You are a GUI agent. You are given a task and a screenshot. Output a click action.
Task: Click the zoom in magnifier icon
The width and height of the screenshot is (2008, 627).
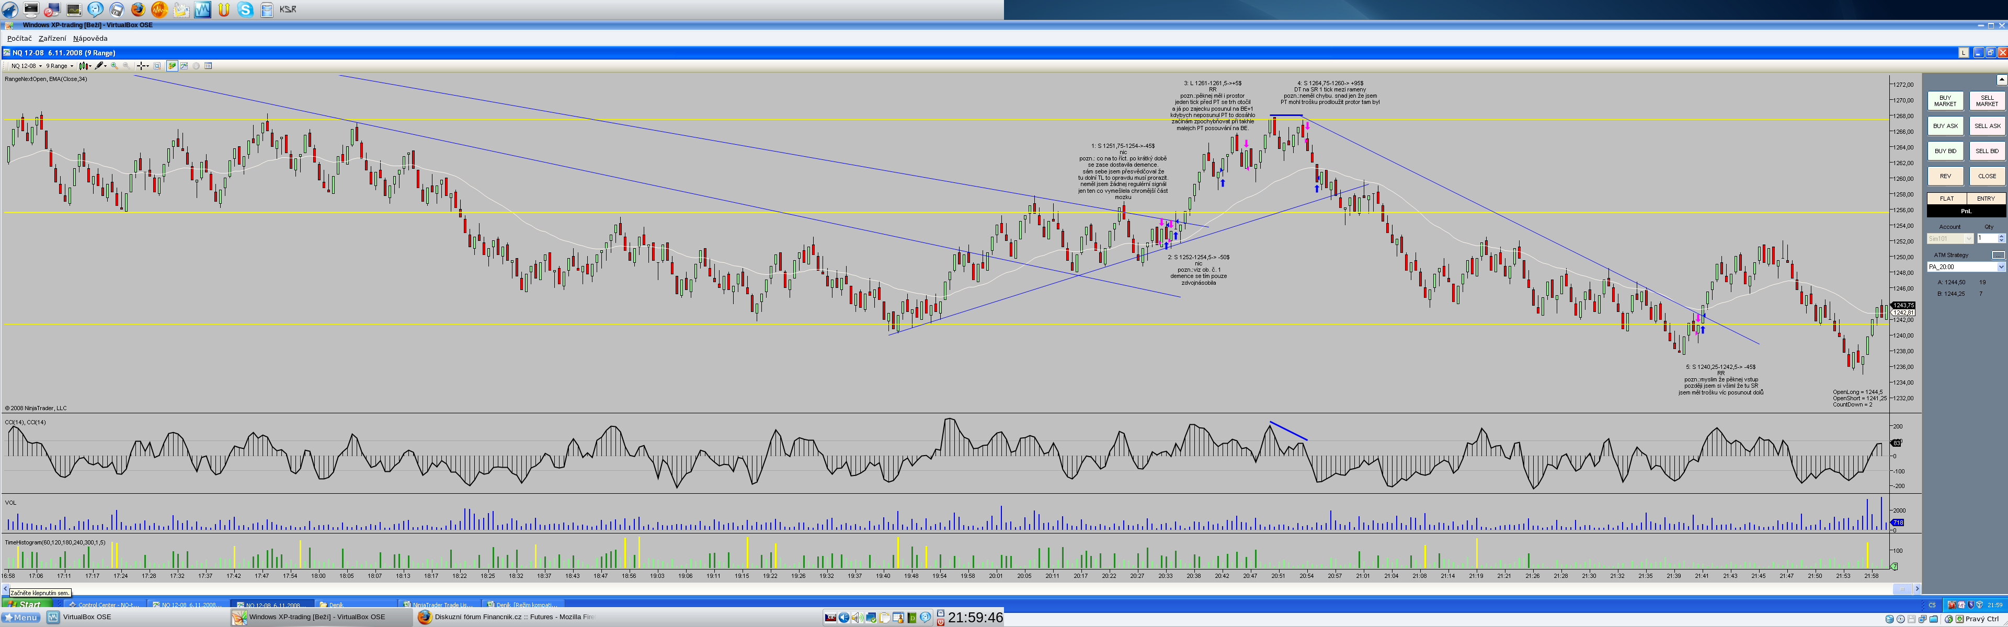(x=115, y=65)
